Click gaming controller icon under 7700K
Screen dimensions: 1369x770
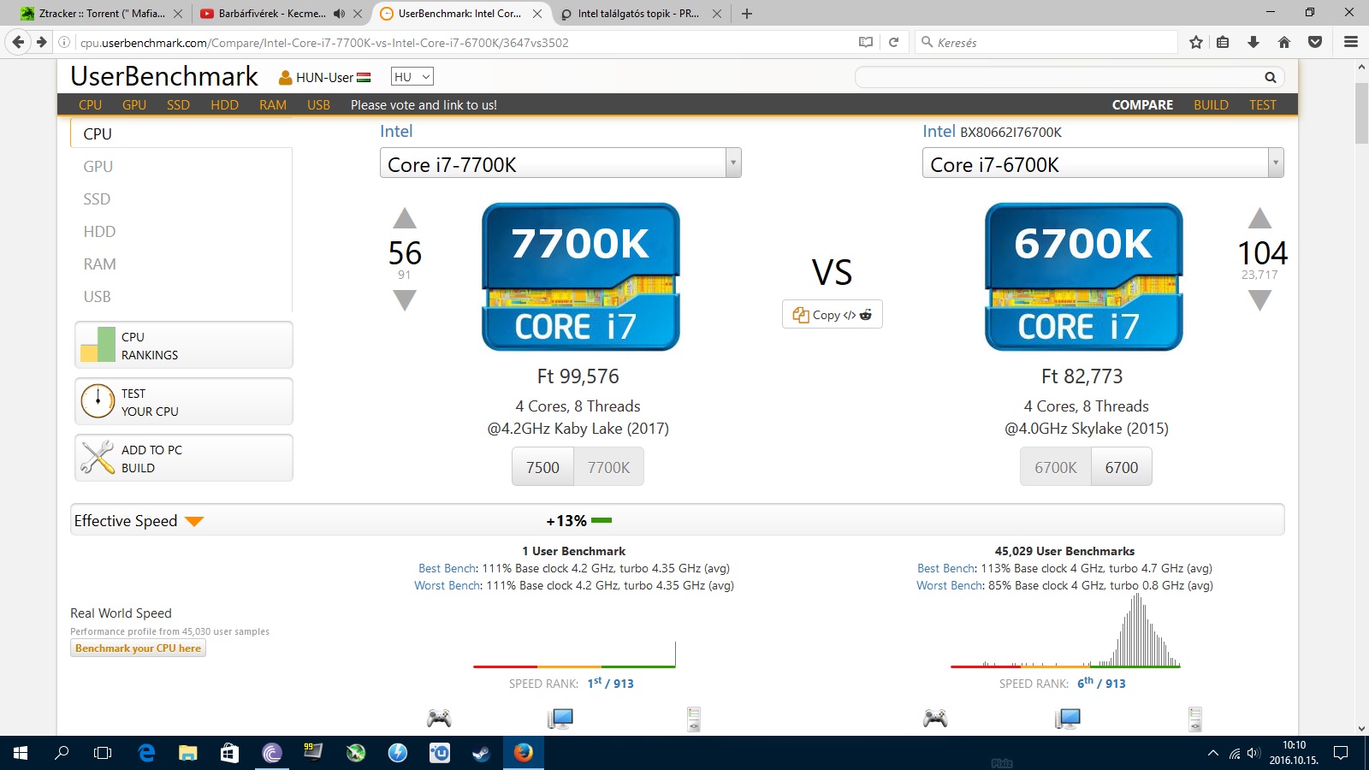click(x=439, y=718)
